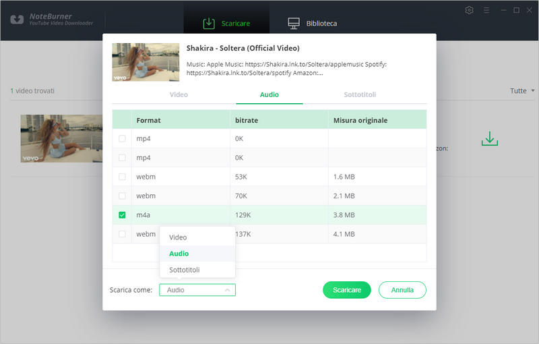
Task: Maximize the NoteBurner window
Action: pos(516,10)
